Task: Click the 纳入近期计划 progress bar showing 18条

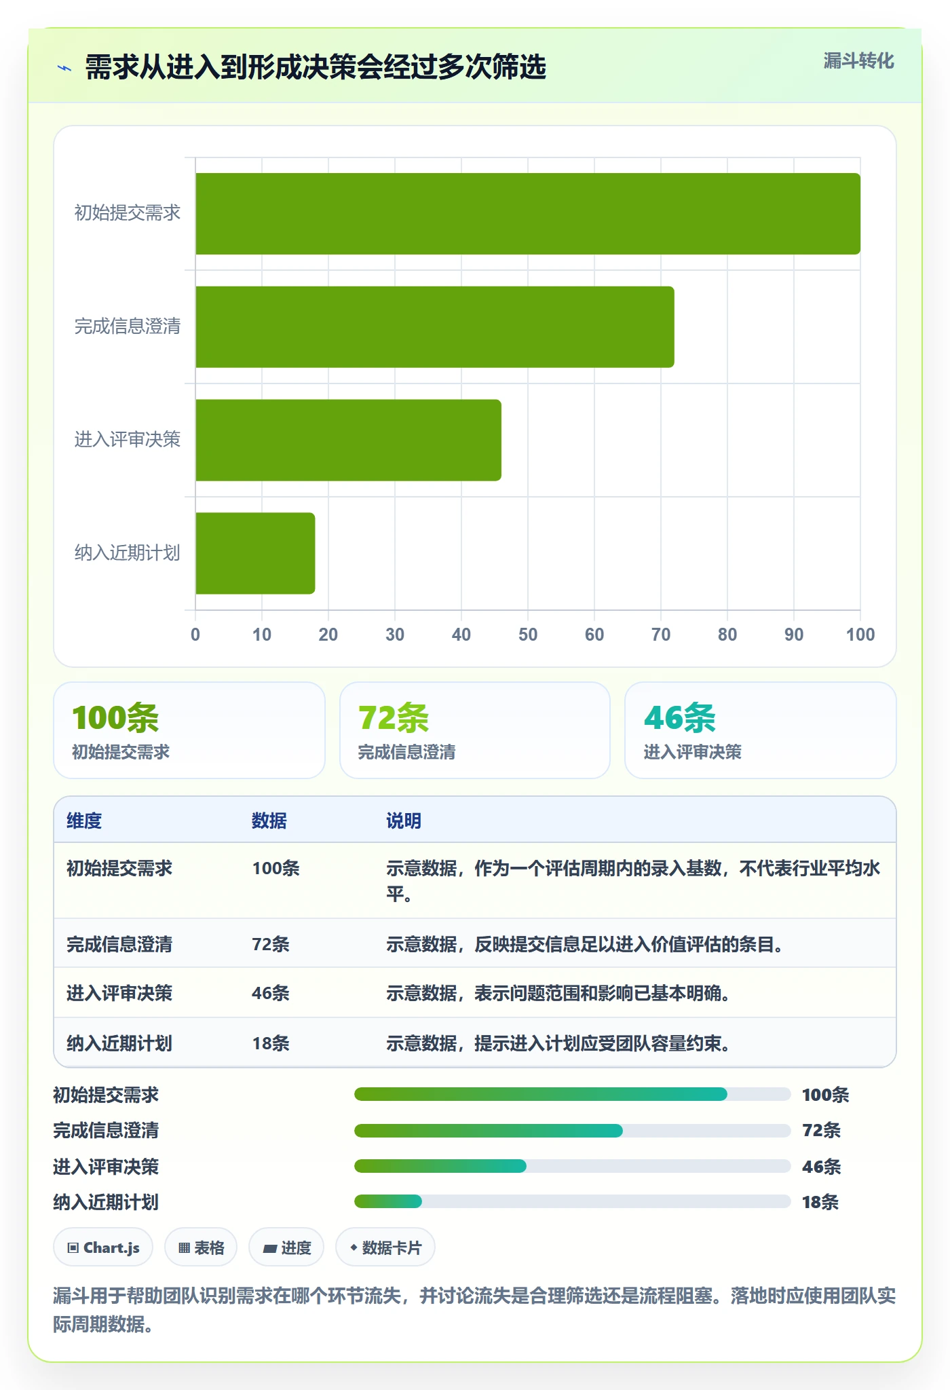Action: point(573,1201)
